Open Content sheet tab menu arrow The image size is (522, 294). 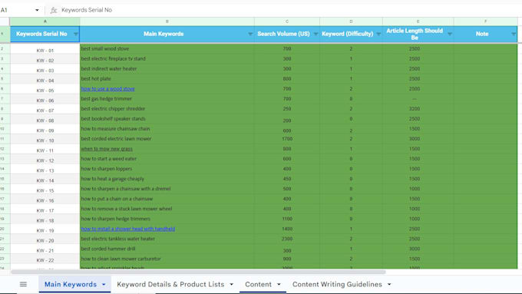click(279, 284)
